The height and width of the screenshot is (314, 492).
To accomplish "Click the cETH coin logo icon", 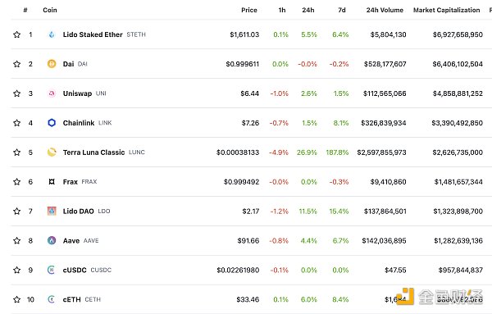I will tap(52, 299).
